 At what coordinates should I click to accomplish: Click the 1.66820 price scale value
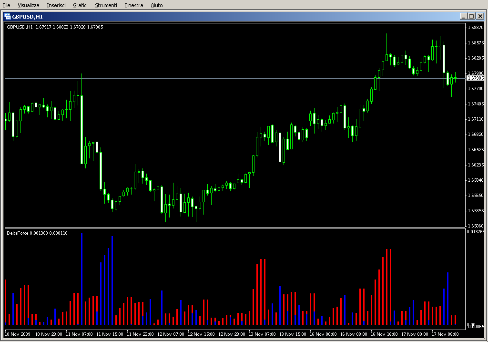tap(476, 134)
